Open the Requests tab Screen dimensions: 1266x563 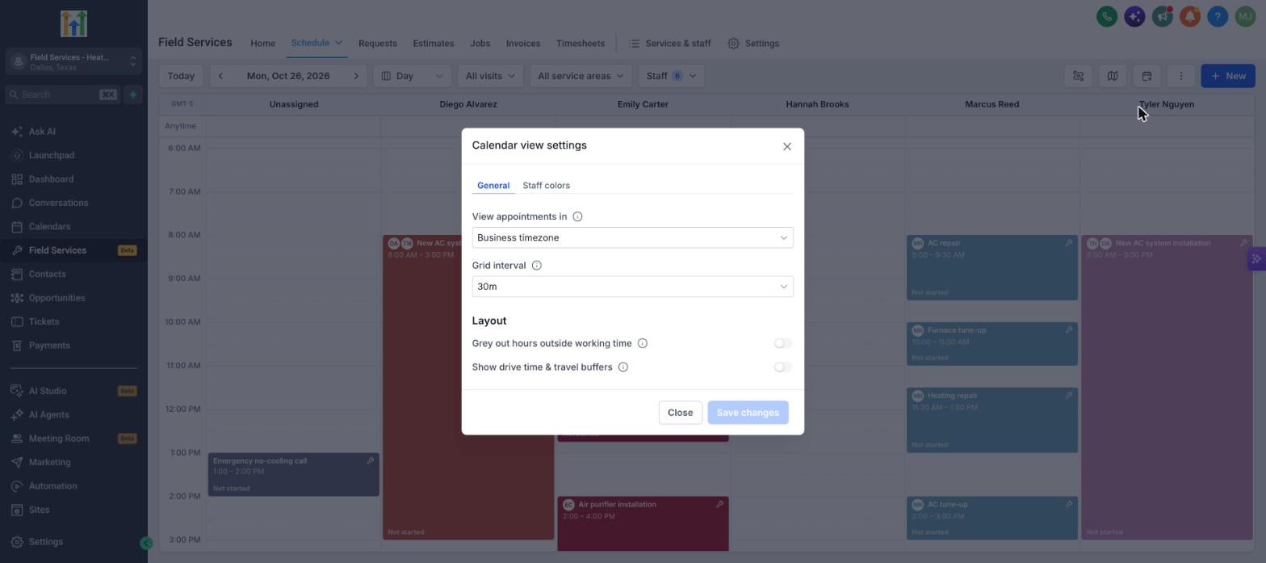[x=377, y=44]
